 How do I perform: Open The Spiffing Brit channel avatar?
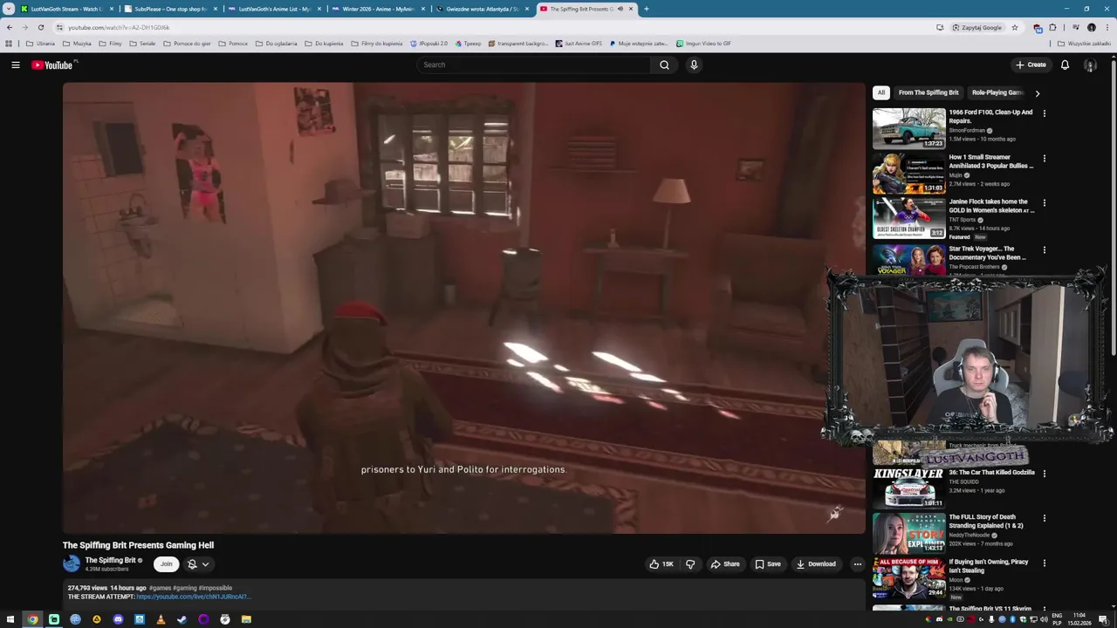72,563
